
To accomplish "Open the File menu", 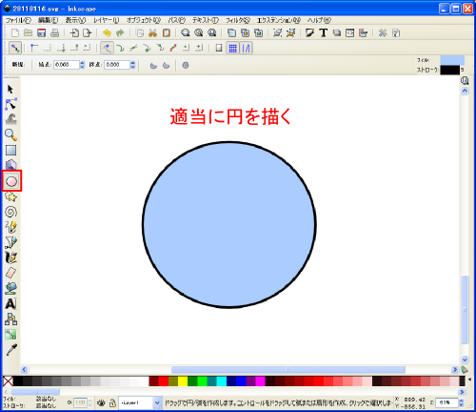I will click(18, 20).
